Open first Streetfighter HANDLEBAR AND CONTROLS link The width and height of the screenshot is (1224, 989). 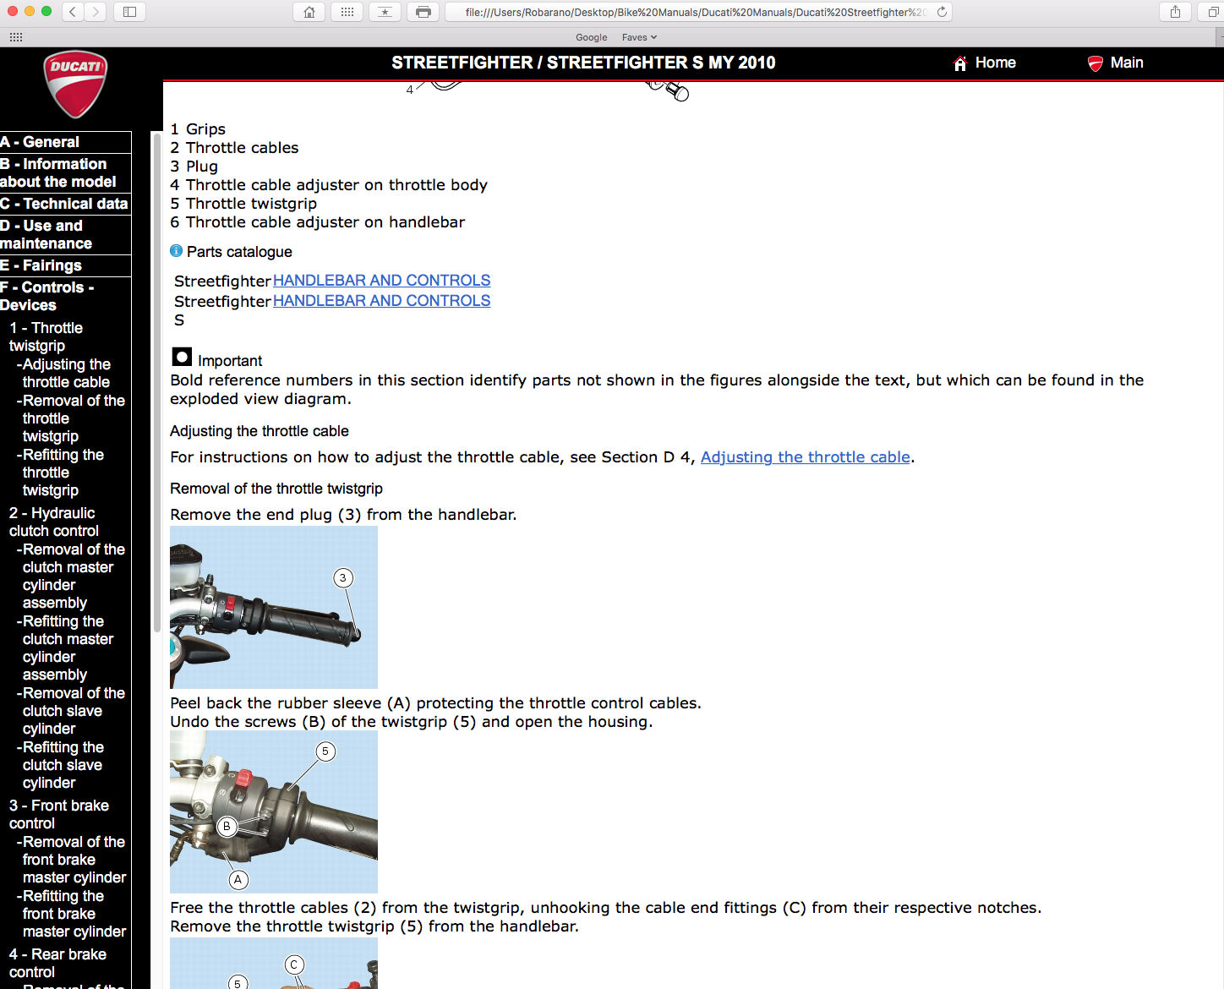click(381, 281)
